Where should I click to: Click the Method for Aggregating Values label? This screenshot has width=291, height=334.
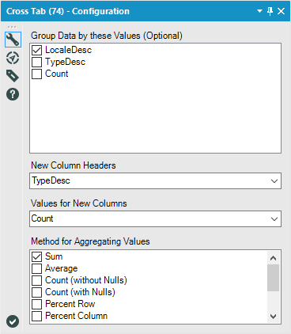pyautogui.click(x=90, y=241)
